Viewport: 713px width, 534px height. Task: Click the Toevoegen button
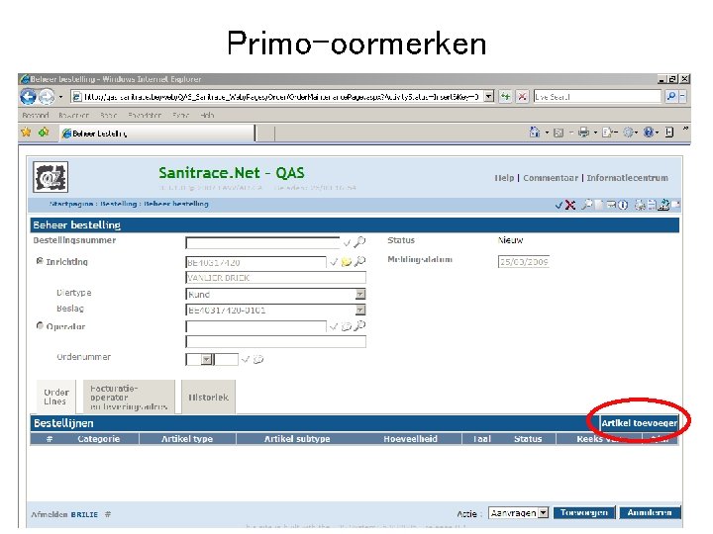pyautogui.click(x=584, y=512)
